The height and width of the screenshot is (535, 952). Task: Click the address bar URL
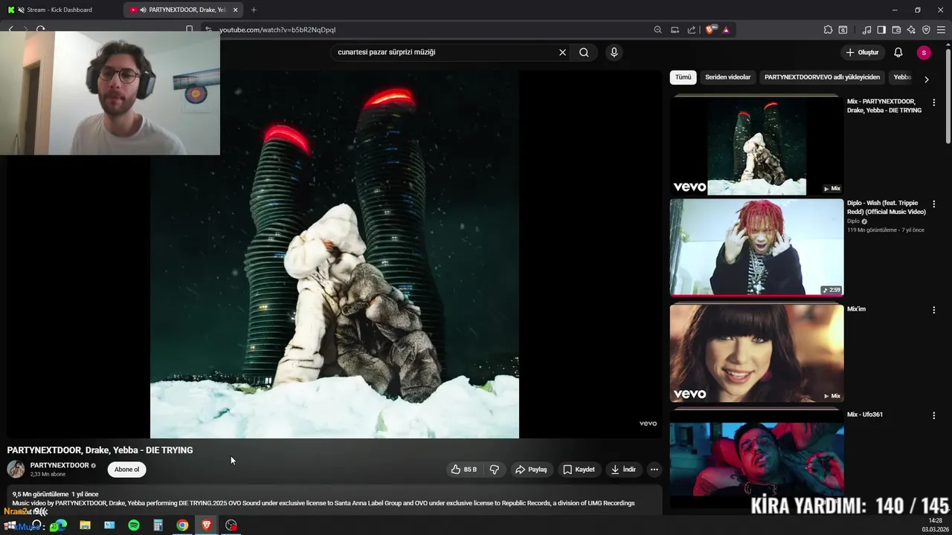[277, 30]
